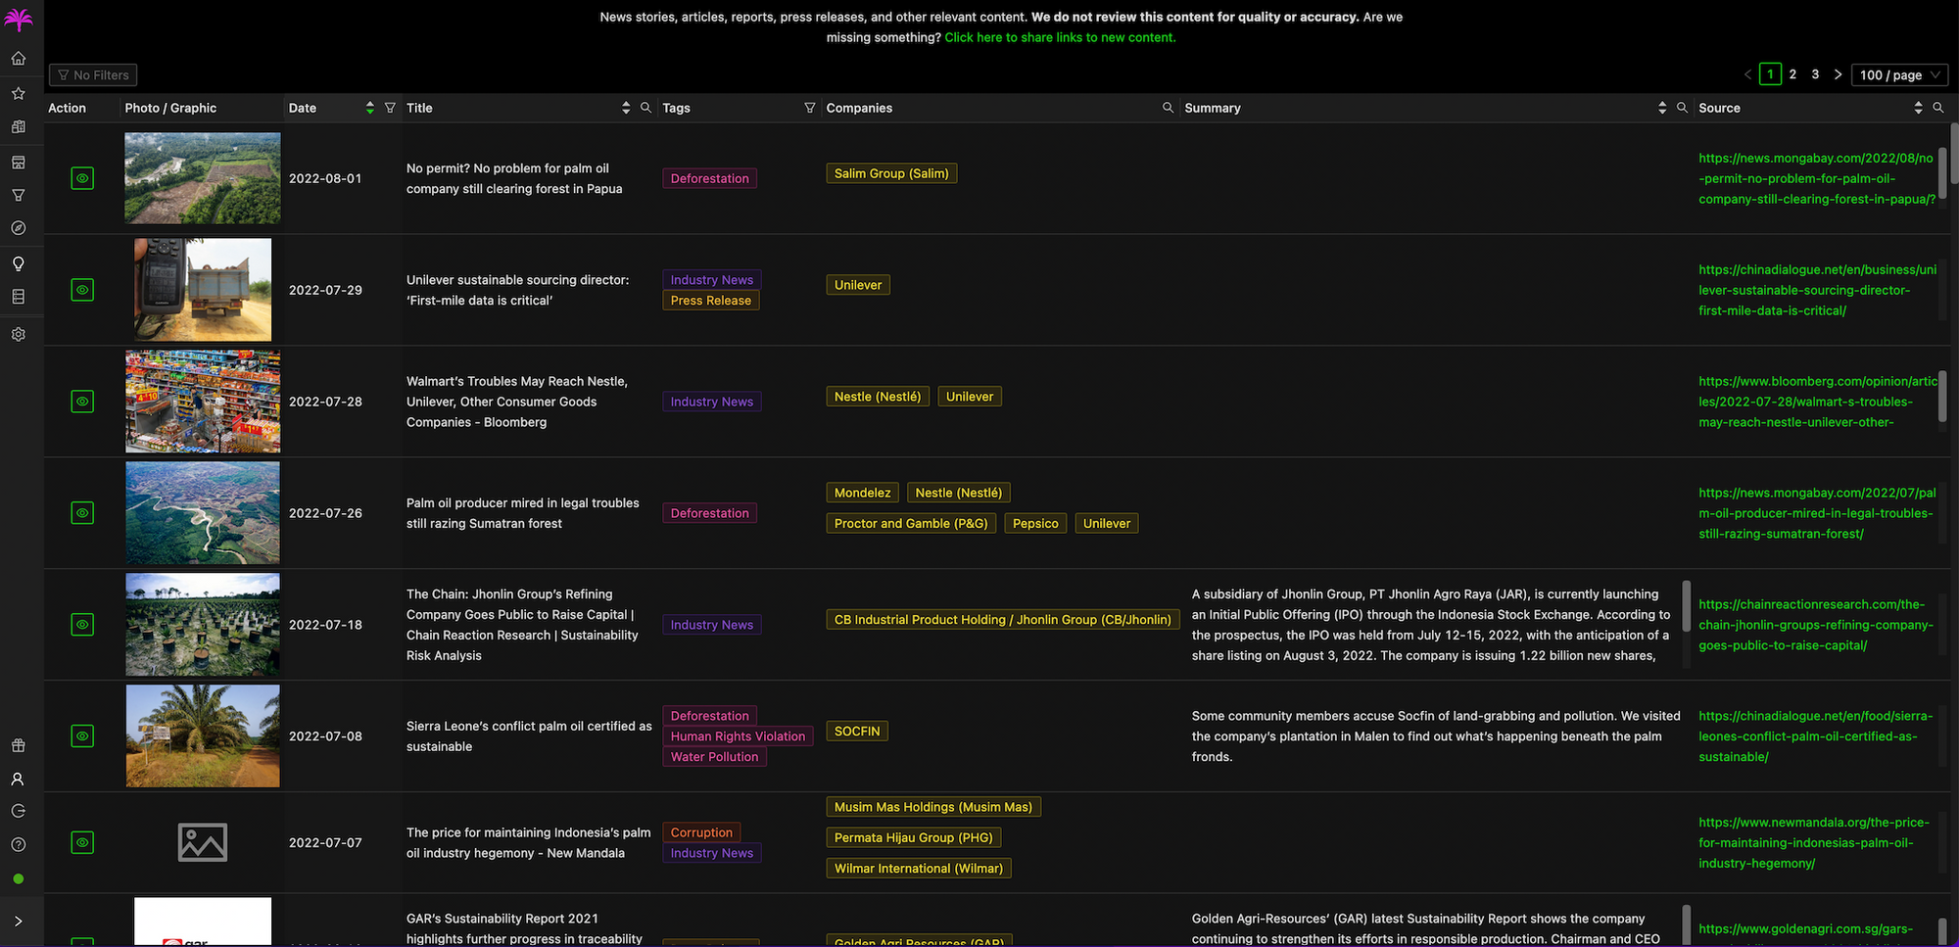
Task: Click the Press Release tag
Action: point(710,301)
